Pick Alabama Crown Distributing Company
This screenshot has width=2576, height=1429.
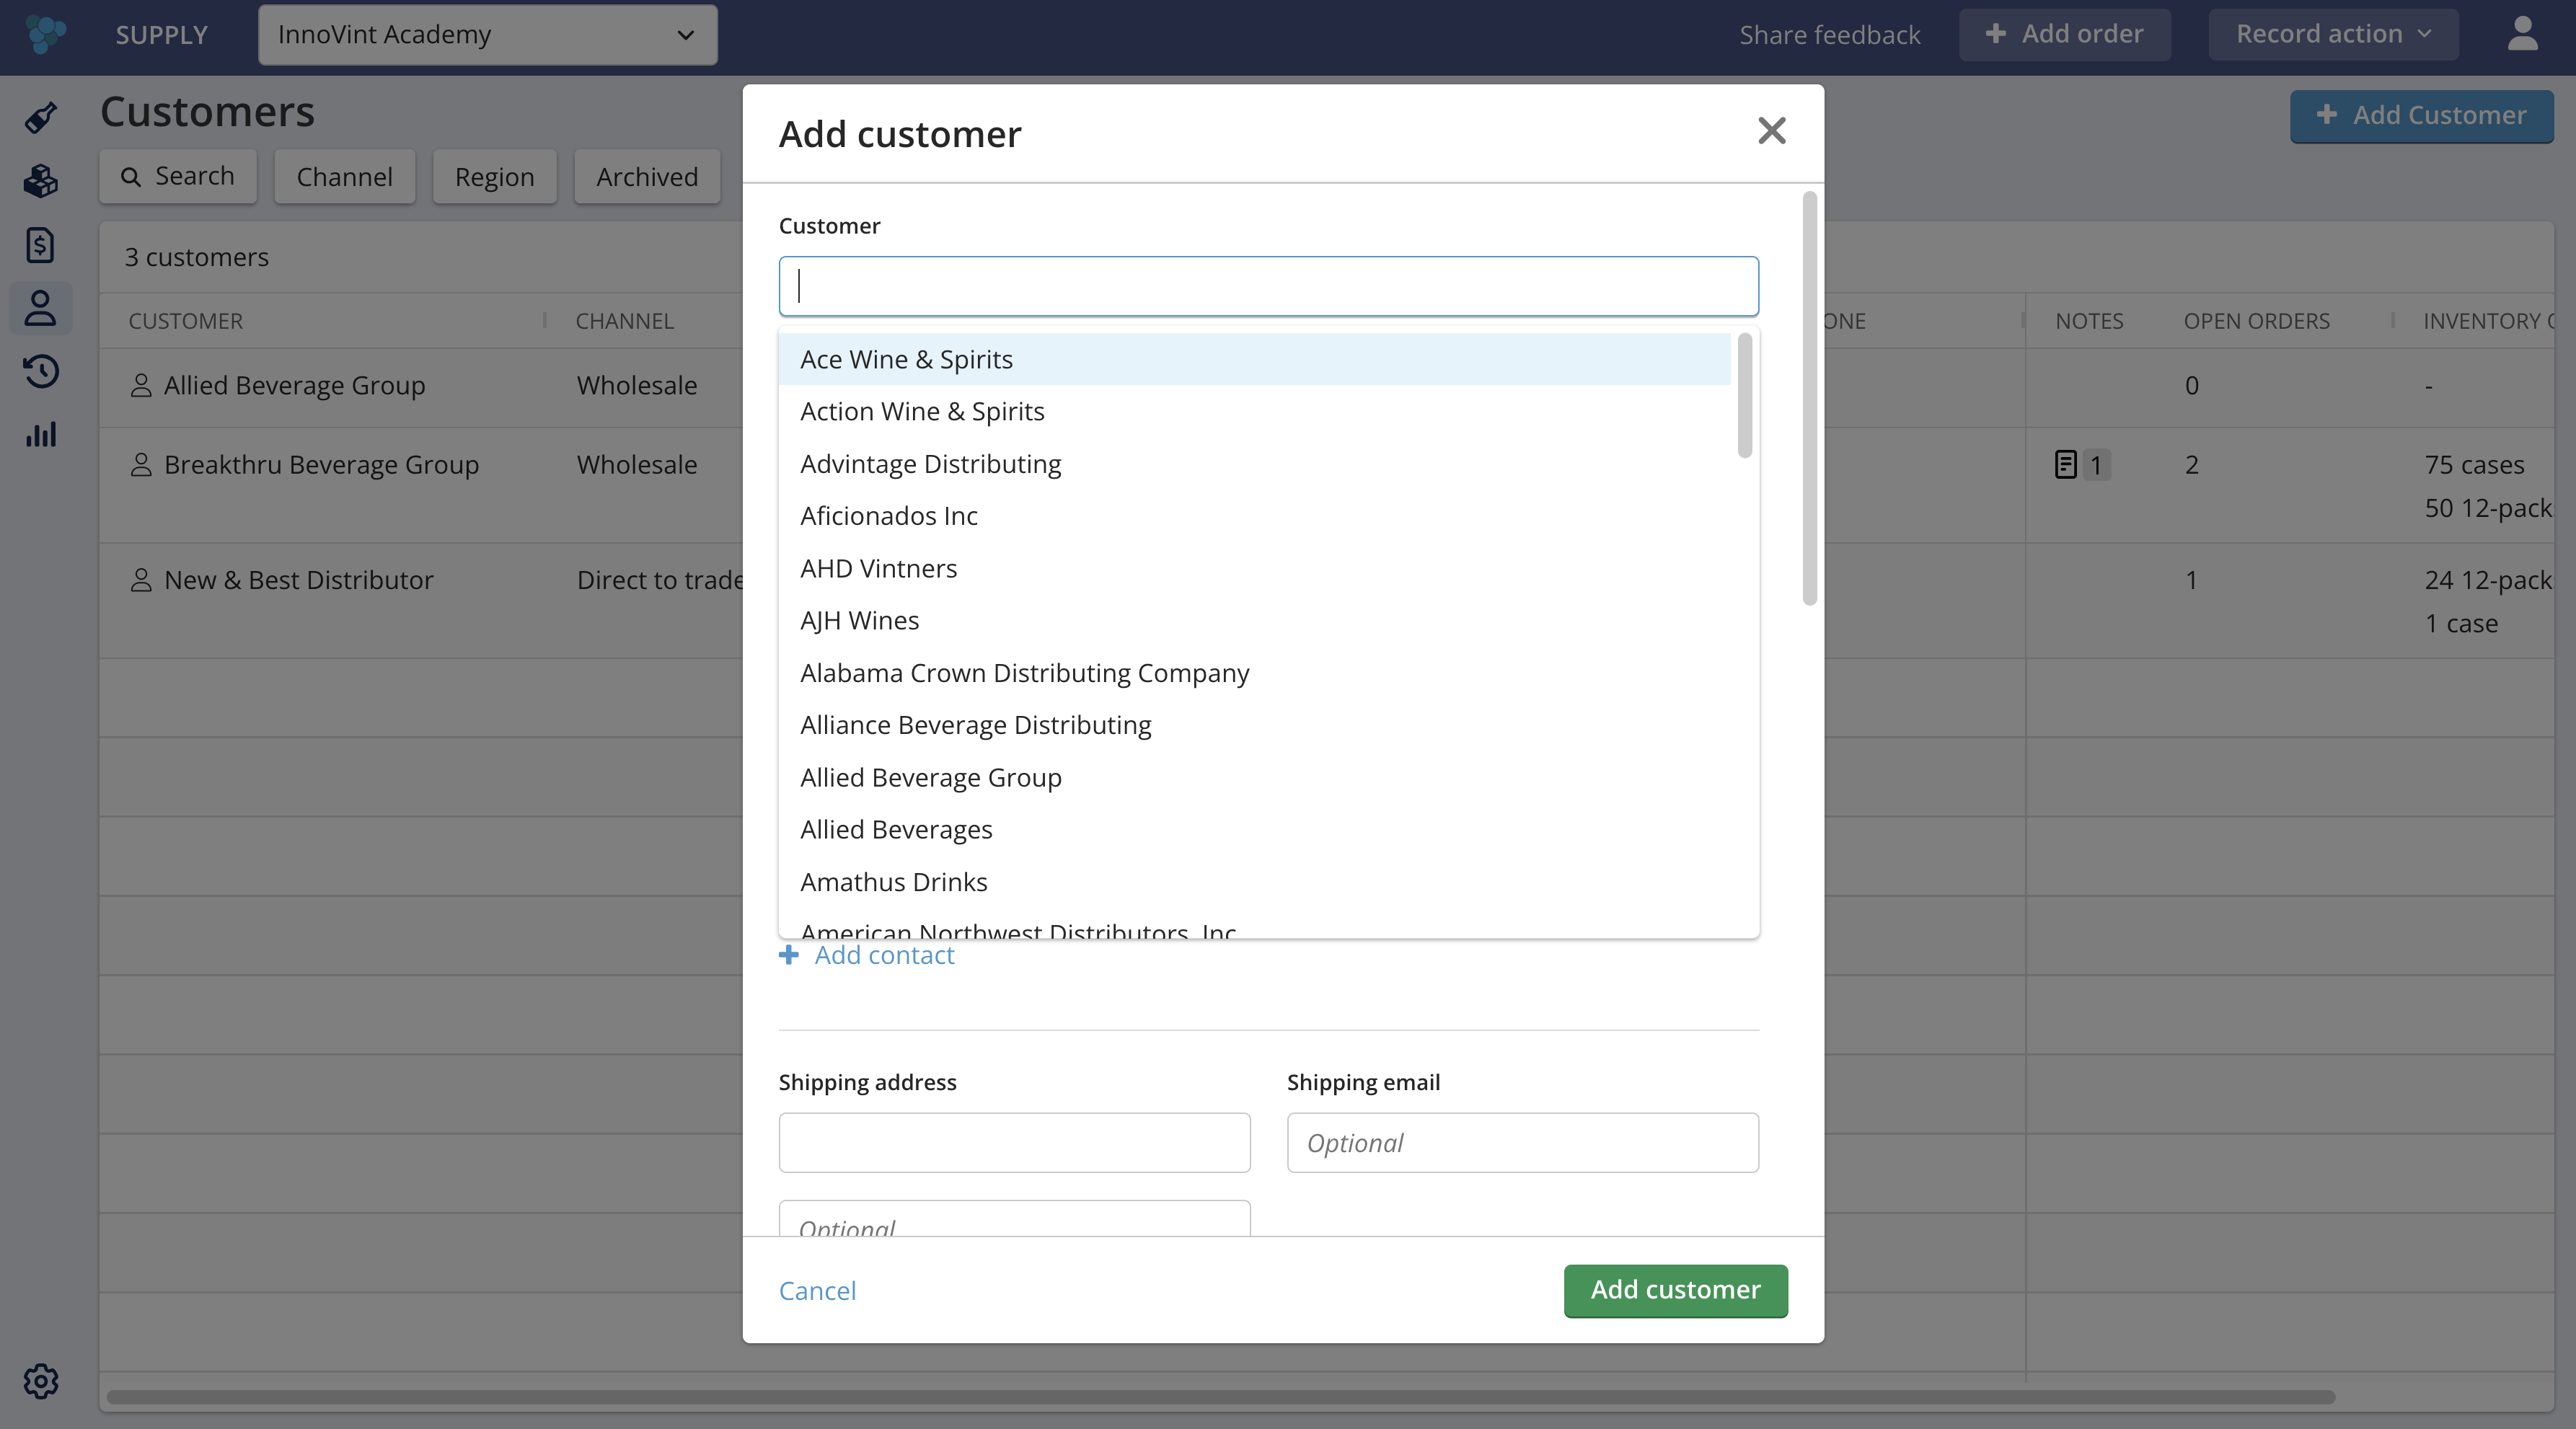[1254, 673]
